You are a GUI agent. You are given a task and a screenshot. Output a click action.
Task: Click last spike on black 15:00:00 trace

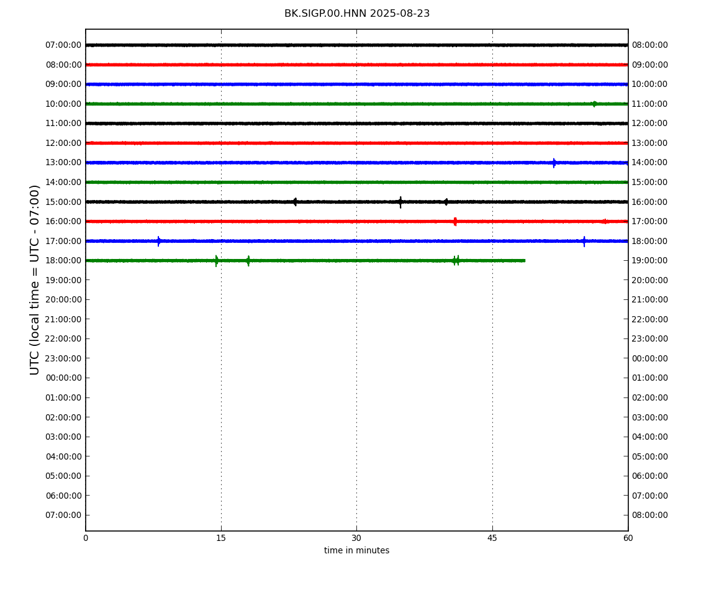pyautogui.click(x=446, y=202)
